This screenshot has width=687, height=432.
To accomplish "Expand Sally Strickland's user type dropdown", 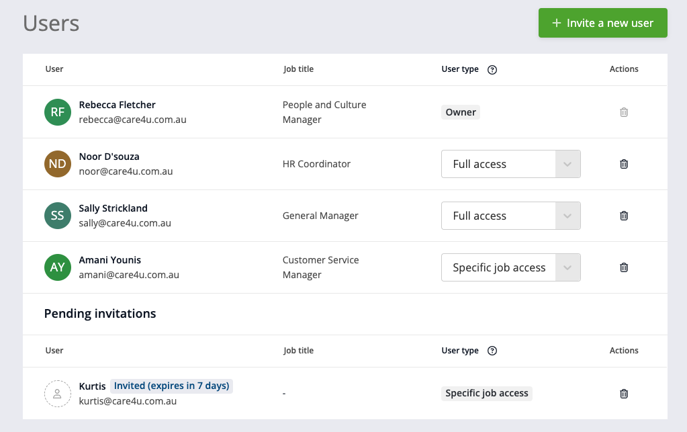I will coord(510,216).
